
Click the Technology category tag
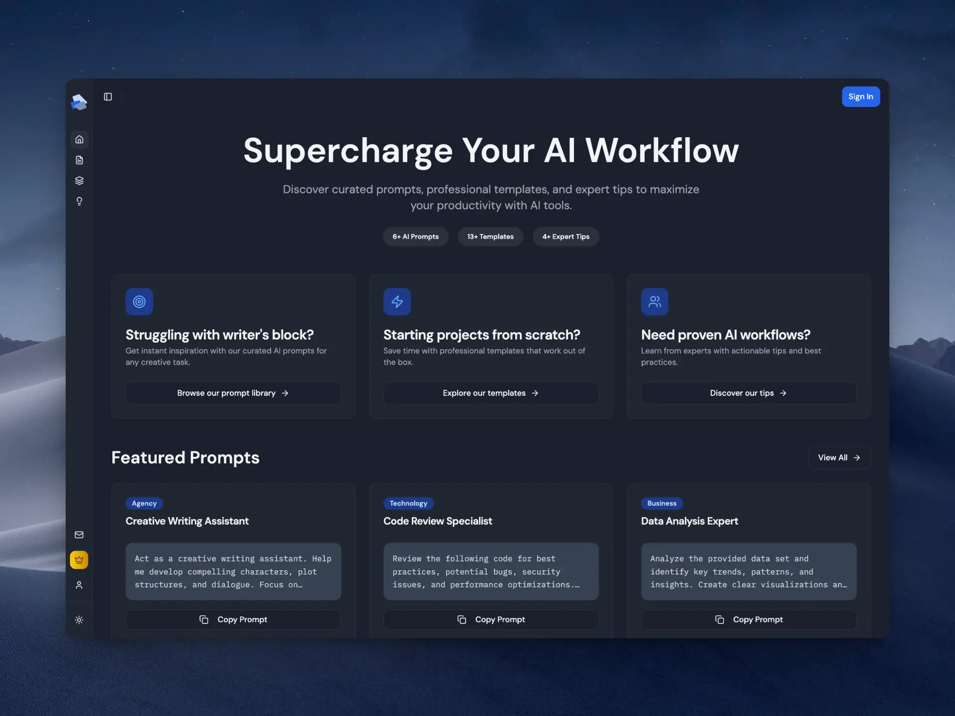pos(408,504)
